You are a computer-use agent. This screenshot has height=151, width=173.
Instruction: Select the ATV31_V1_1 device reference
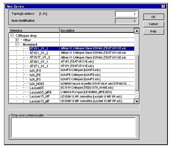39,49
